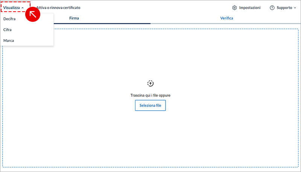Click the "Trascina qui i file oppure" text
The width and height of the screenshot is (301, 172).
click(150, 96)
